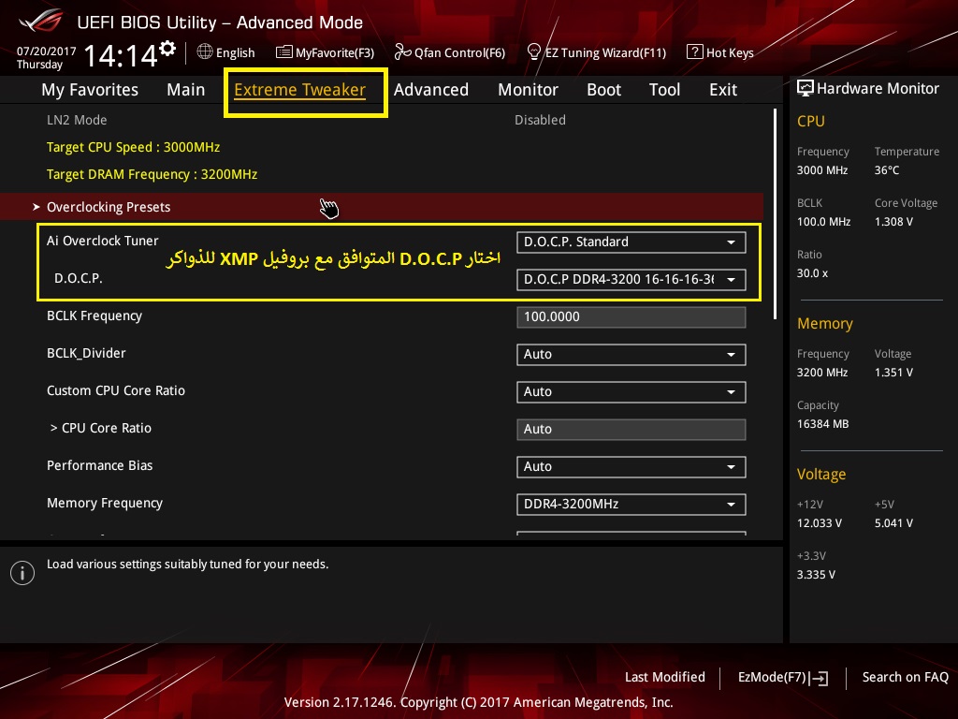Go to the Advanced tab
The width and height of the screenshot is (958, 719).
(x=431, y=90)
